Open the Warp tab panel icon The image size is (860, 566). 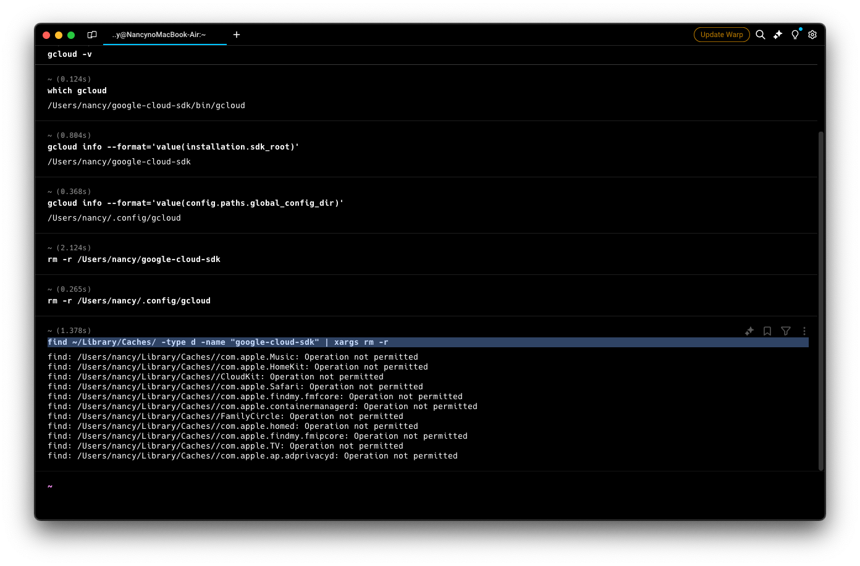pos(92,35)
